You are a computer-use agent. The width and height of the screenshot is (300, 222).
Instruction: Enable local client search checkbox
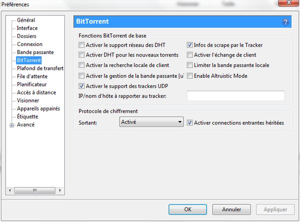tap(81, 65)
